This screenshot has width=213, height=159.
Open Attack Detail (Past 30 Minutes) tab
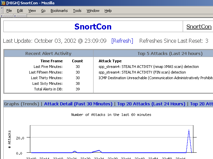pyautogui.click(x=78, y=104)
